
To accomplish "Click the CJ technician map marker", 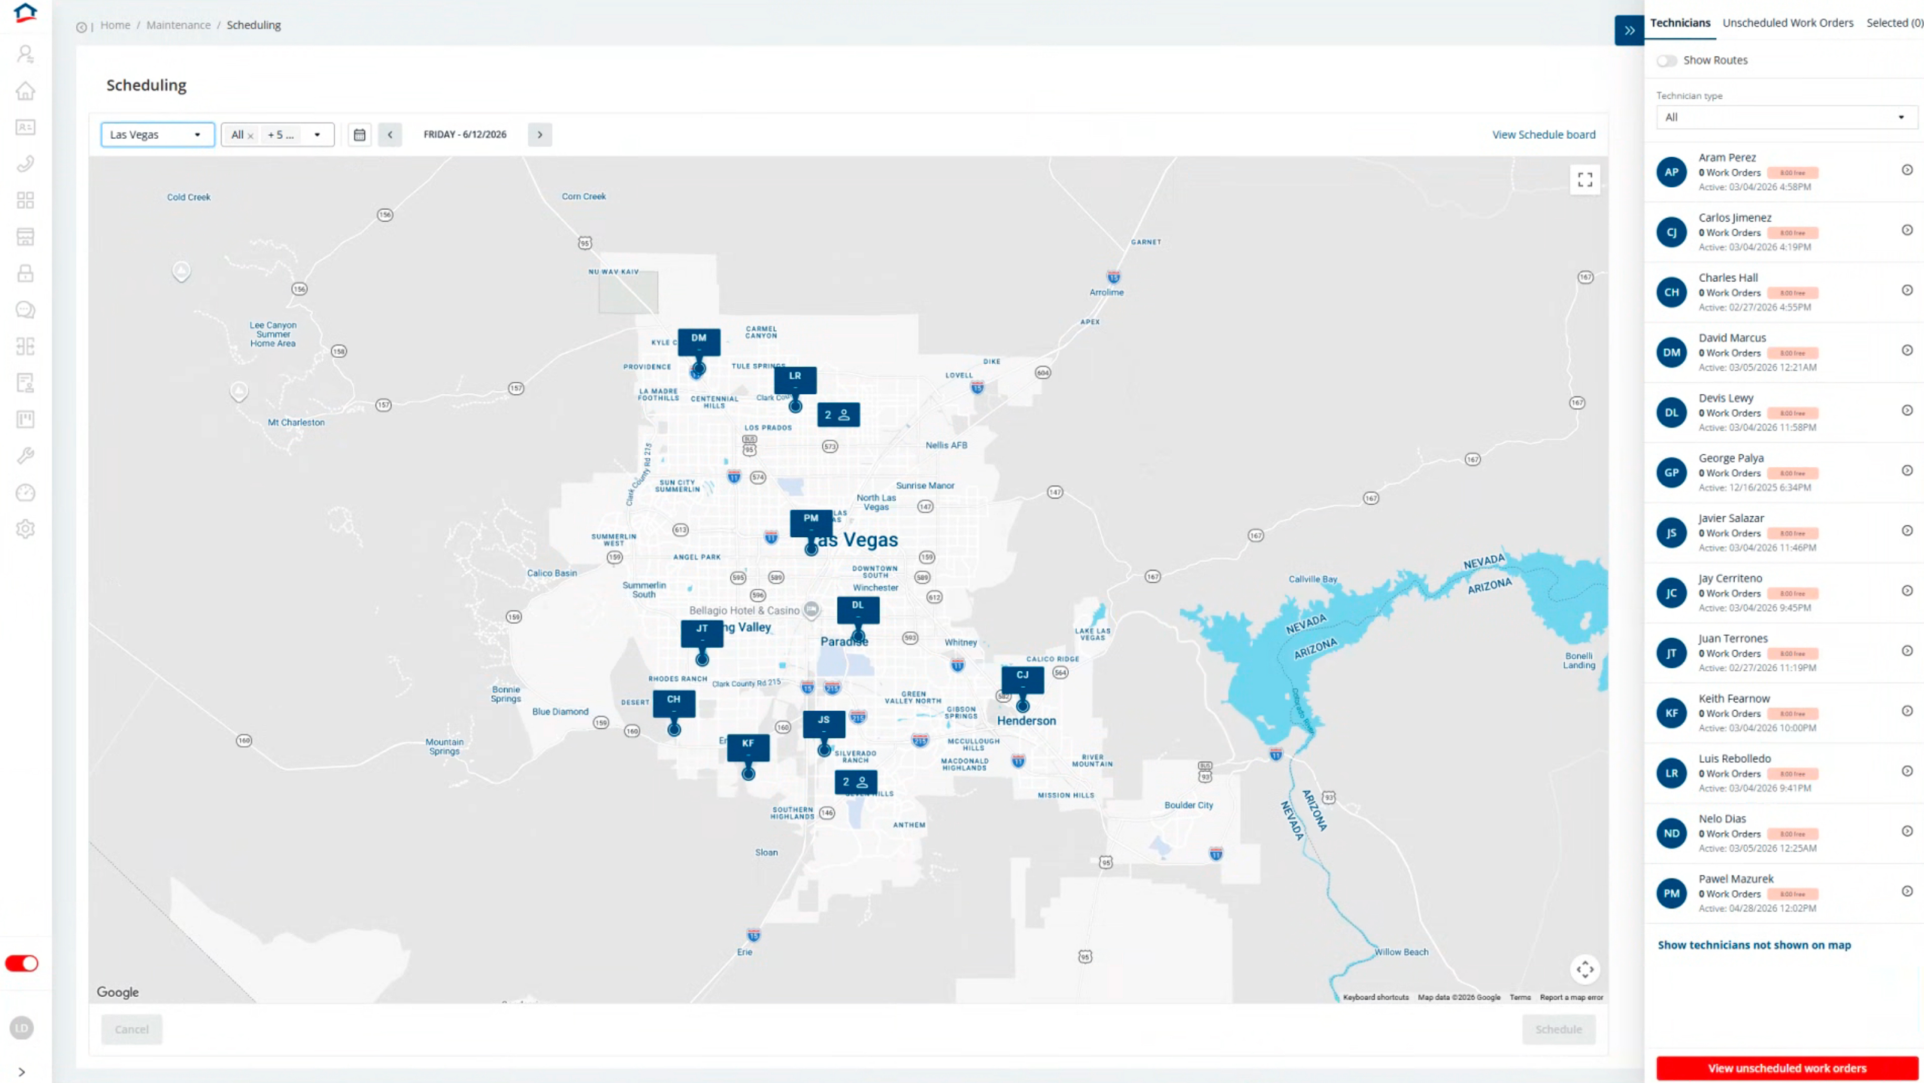I will tap(1022, 680).
